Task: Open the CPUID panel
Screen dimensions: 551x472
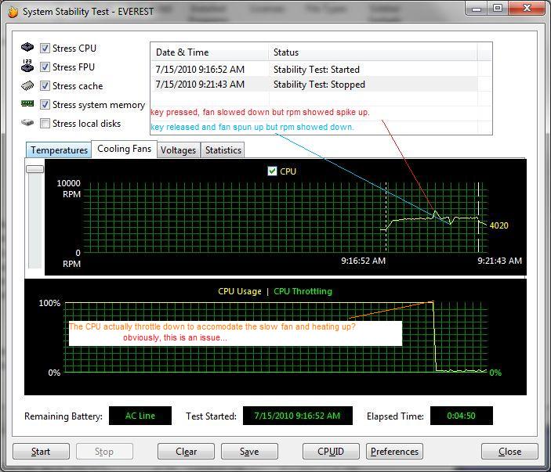Action: click(x=331, y=452)
